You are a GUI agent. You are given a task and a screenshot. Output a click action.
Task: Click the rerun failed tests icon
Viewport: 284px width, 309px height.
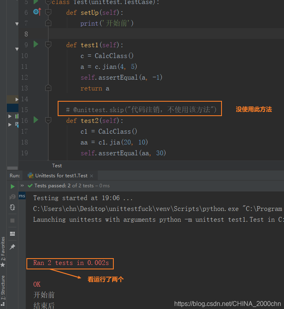pos(12,197)
